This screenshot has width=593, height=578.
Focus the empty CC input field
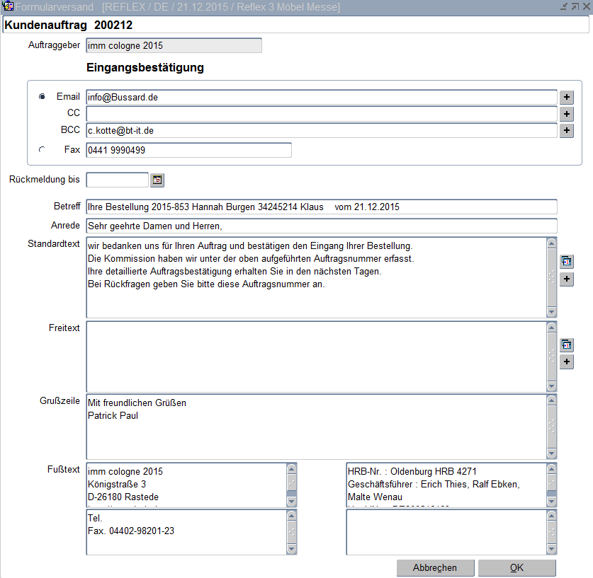(x=321, y=114)
